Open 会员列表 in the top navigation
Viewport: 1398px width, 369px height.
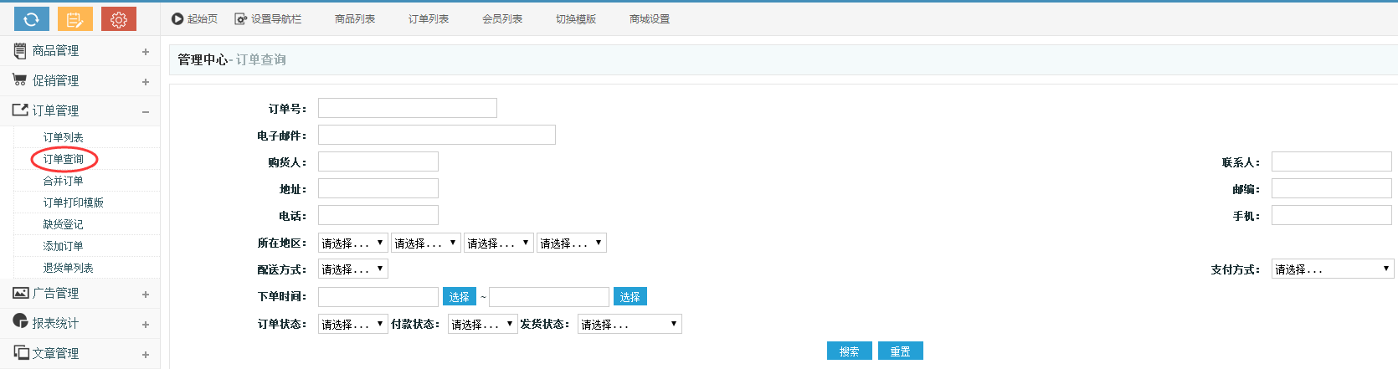pos(502,18)
